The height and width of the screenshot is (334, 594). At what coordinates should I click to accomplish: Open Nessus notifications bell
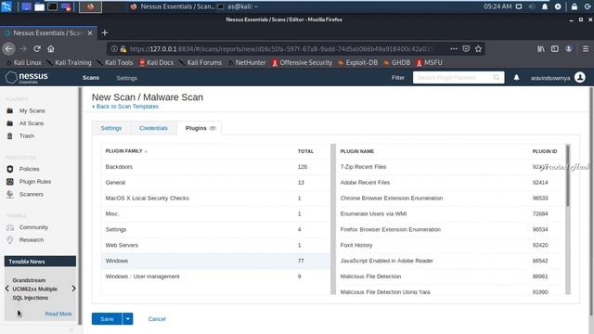click(516, 77)
